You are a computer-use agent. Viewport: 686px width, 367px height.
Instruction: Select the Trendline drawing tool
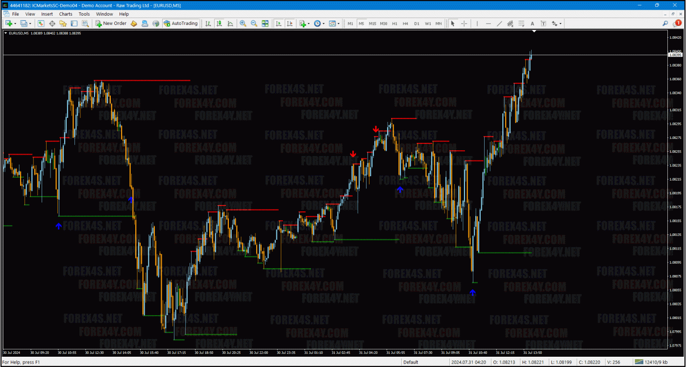499,23
